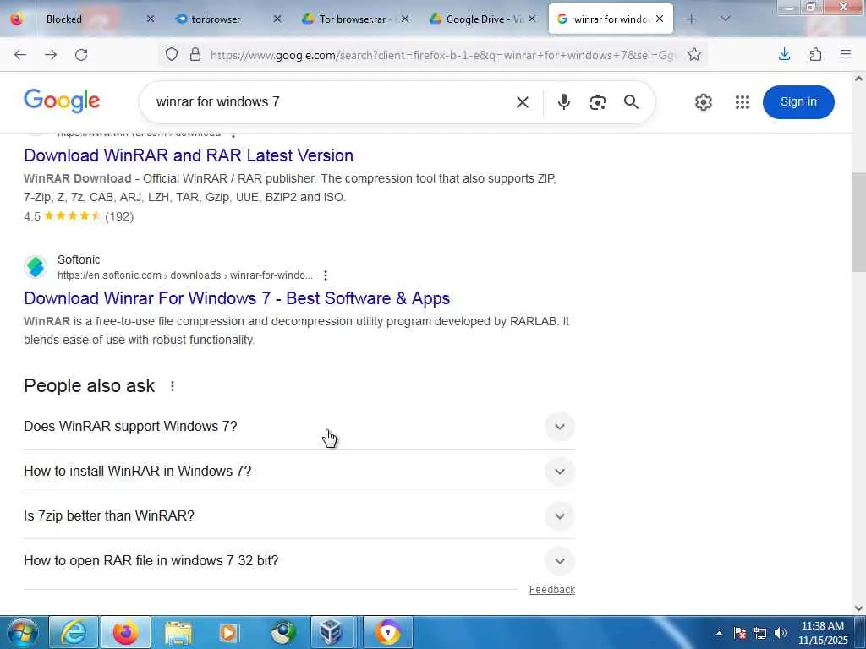Open Softonic result more options
The image size is (866, 649).
(x=326, y=275)
